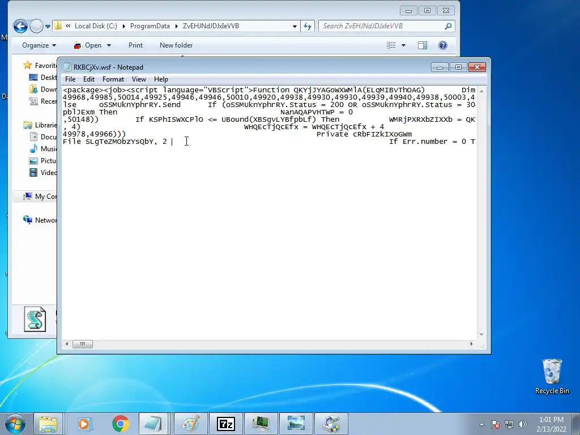The image size is (580, 435).
Task: Open the image viewer taskbar icon
Action: 296,424
